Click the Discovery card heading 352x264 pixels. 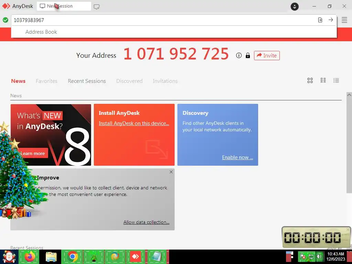(195, 113)
